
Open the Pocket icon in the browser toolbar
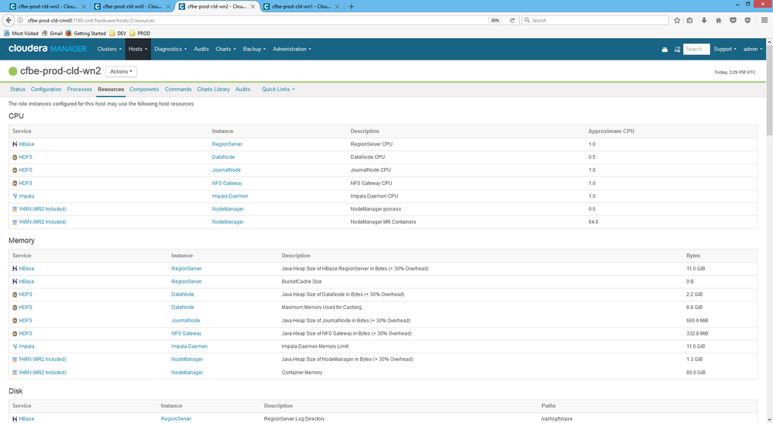[x=733, y=20]
